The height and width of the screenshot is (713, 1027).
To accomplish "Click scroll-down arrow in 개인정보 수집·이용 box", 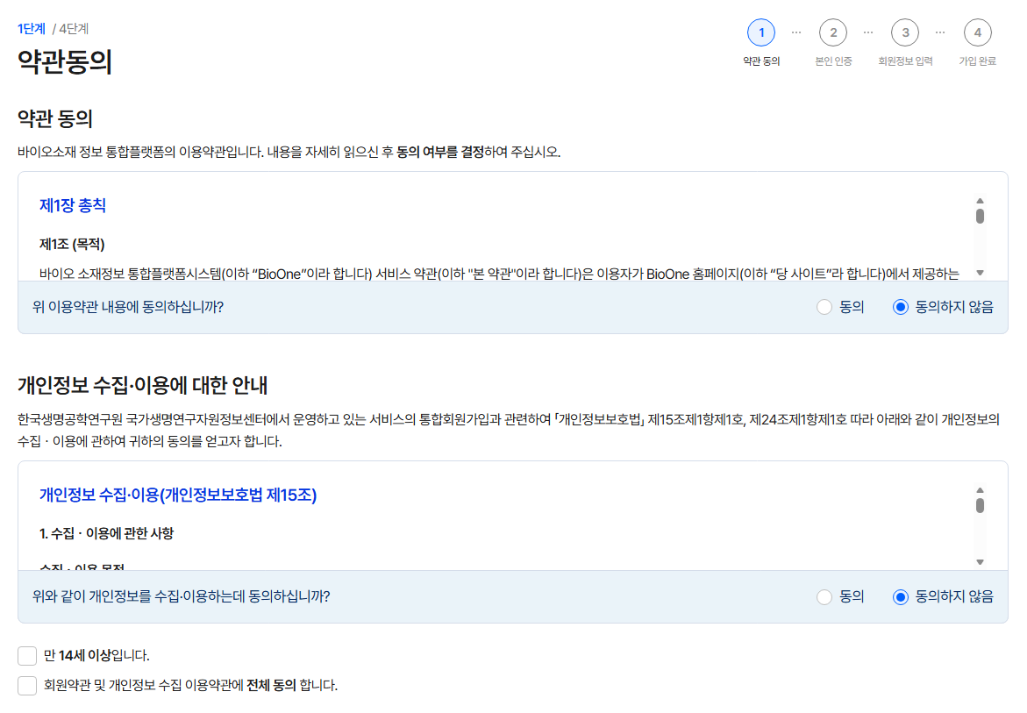I will point(980,562).
